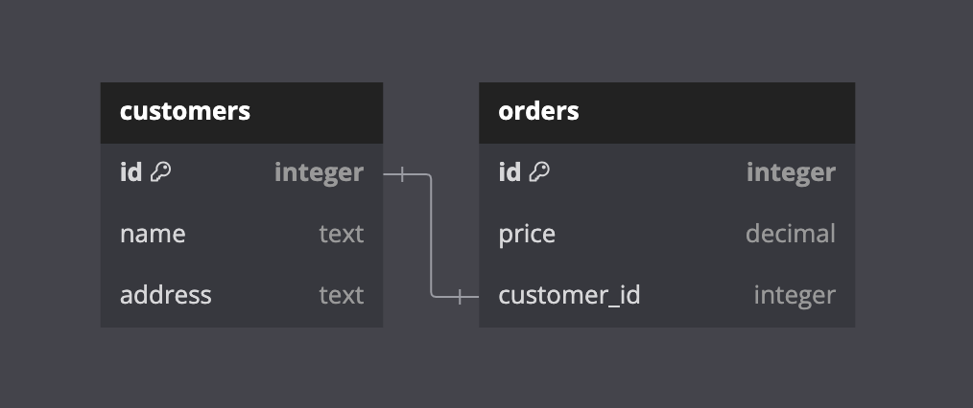Image resolution: width=973 pixels, height=408 pixels.
Task: Click the customer_id field in orders
Action: coord(569,295)
